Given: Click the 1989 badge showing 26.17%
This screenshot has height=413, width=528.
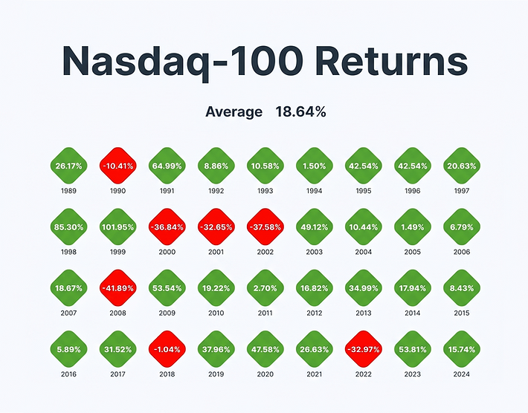Looking at the screenshot, I should (68, 166).
